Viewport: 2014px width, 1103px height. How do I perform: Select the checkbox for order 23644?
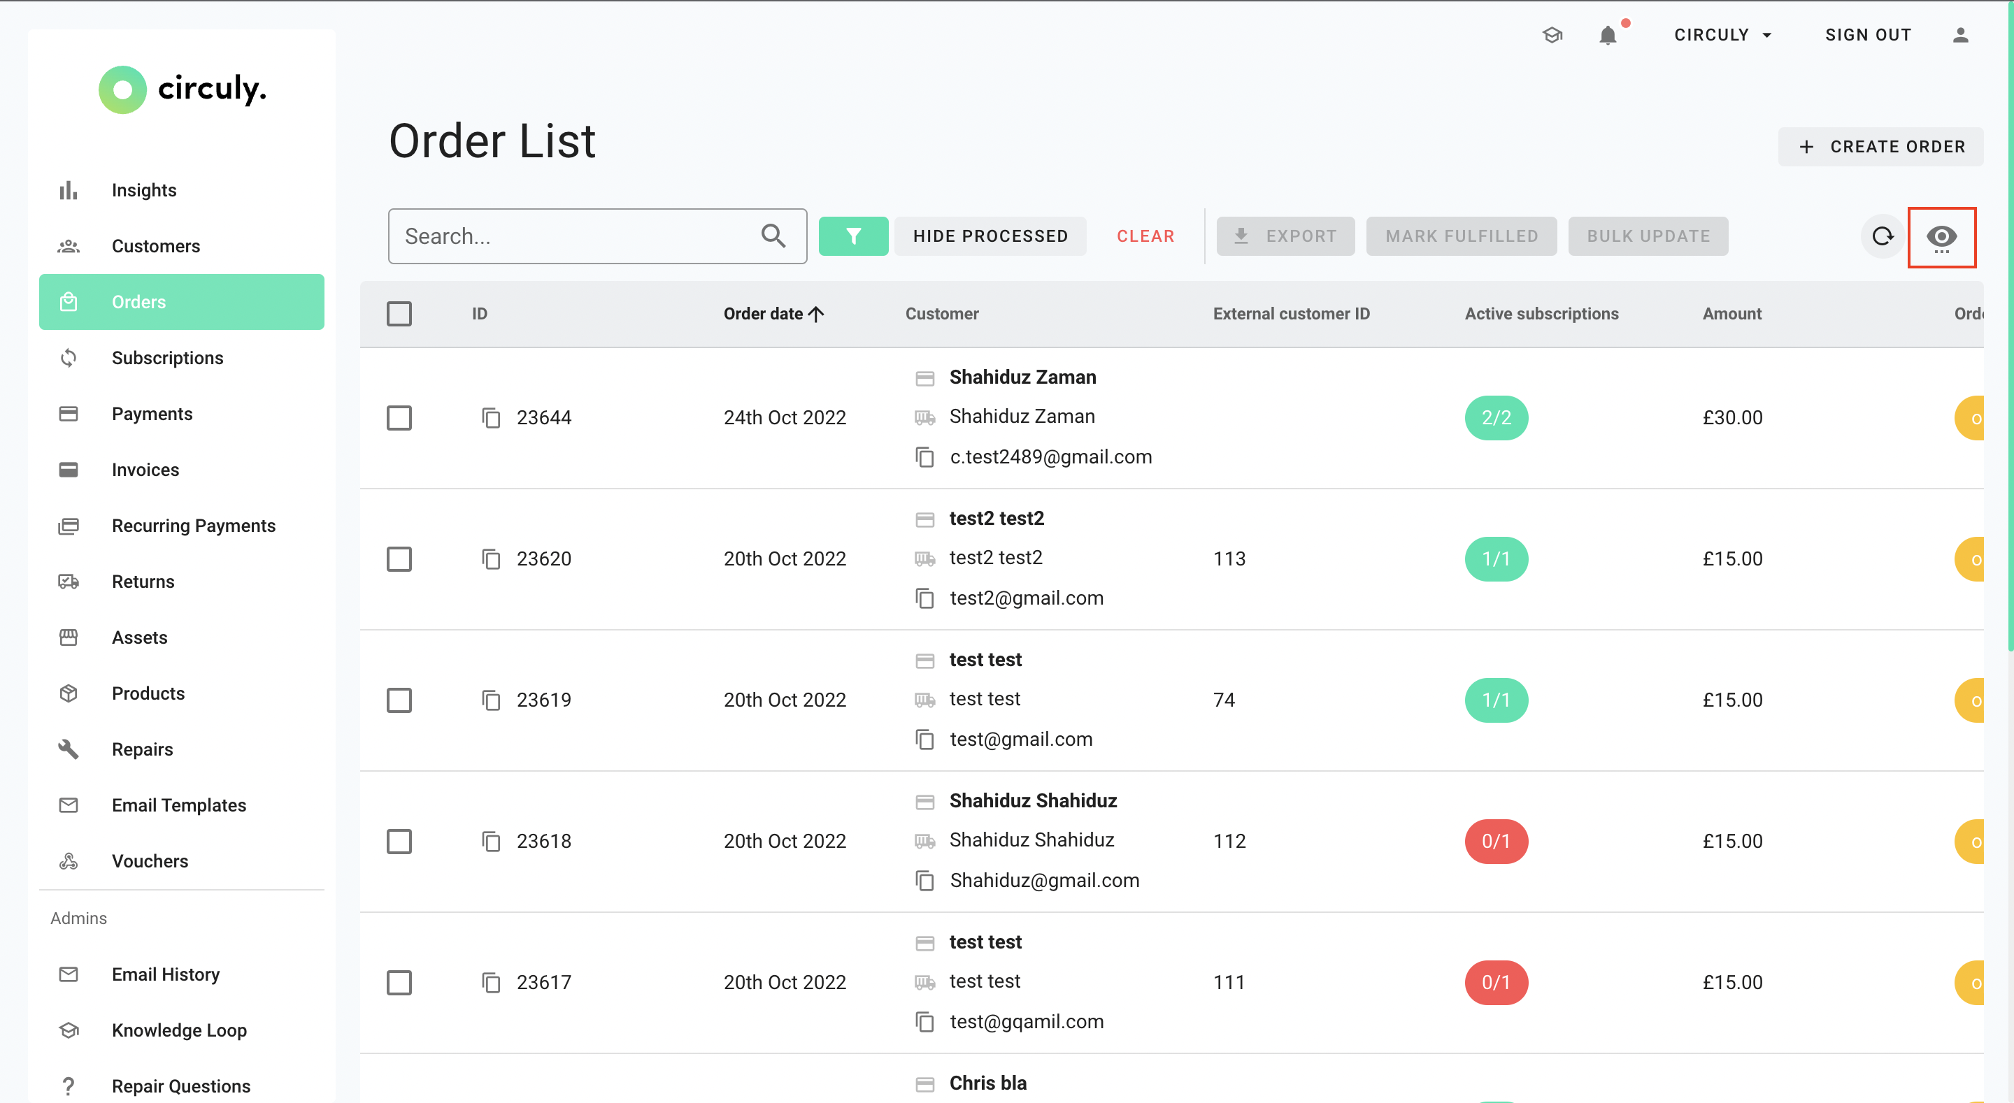click(399, 418)
